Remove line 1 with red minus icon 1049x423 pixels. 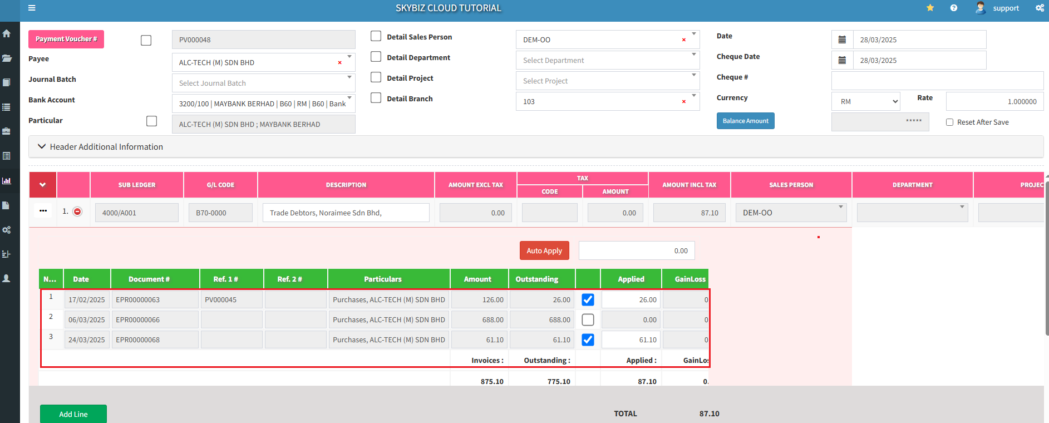tap(77, 211)
